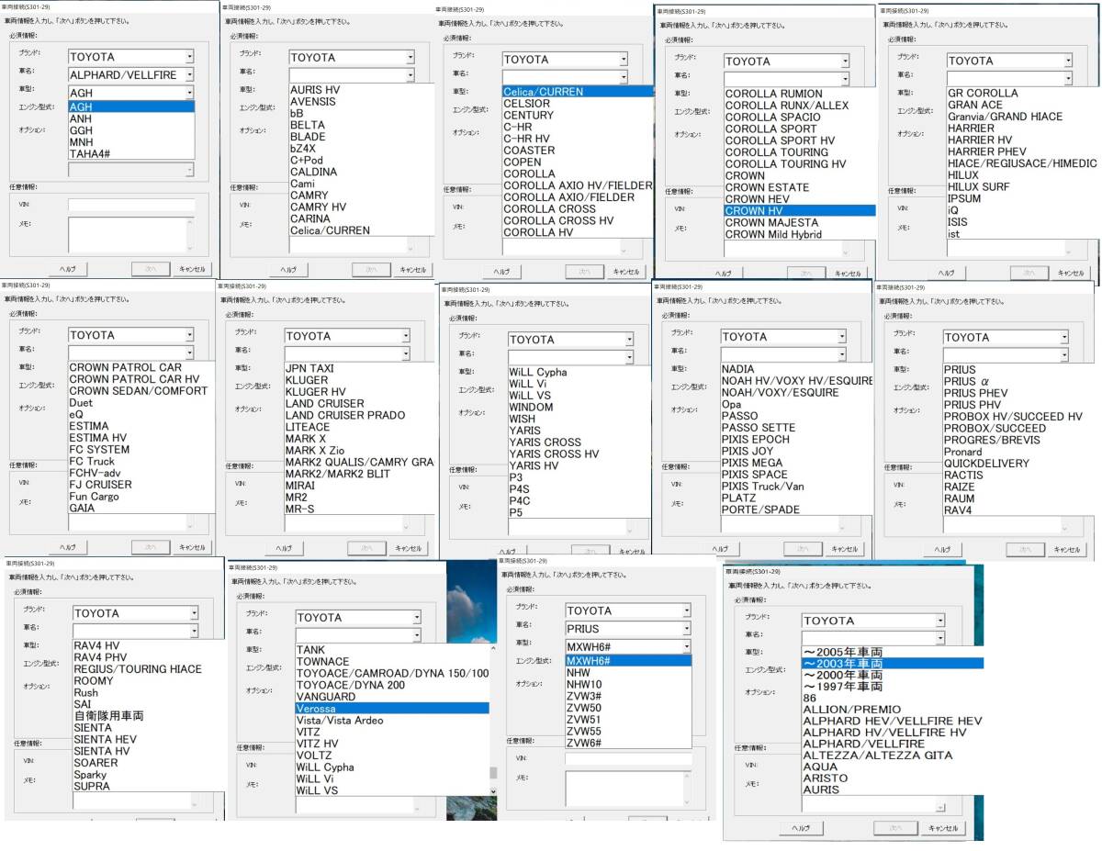The image size is (1102, 851).
Task: Pick the 自衛隊用車両 list item
Action: click(109, 716)
